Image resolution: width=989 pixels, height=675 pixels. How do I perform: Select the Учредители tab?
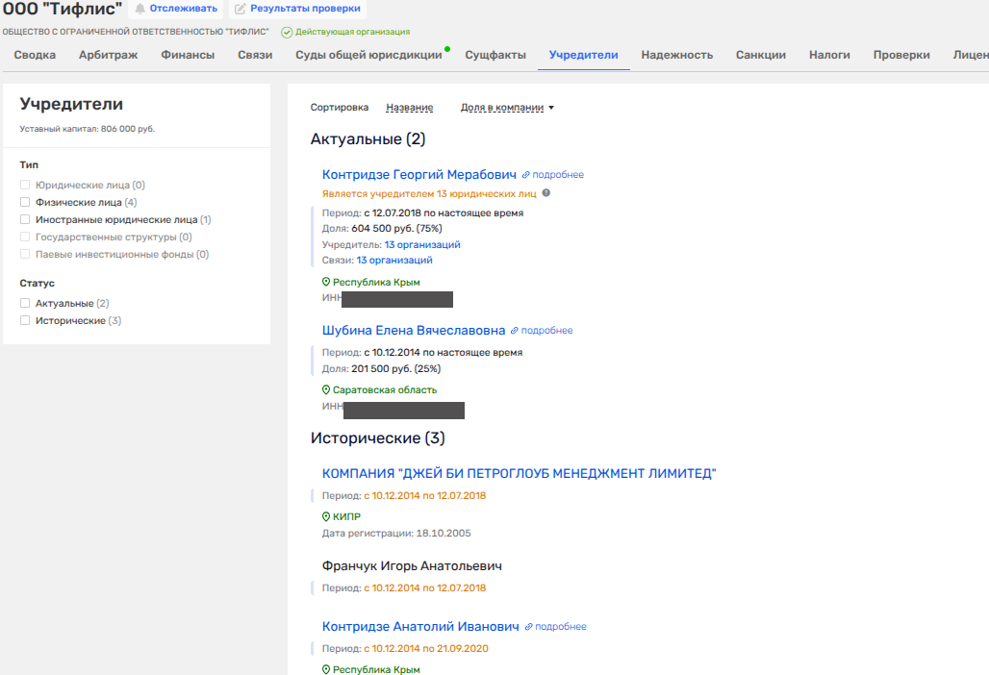583,55
